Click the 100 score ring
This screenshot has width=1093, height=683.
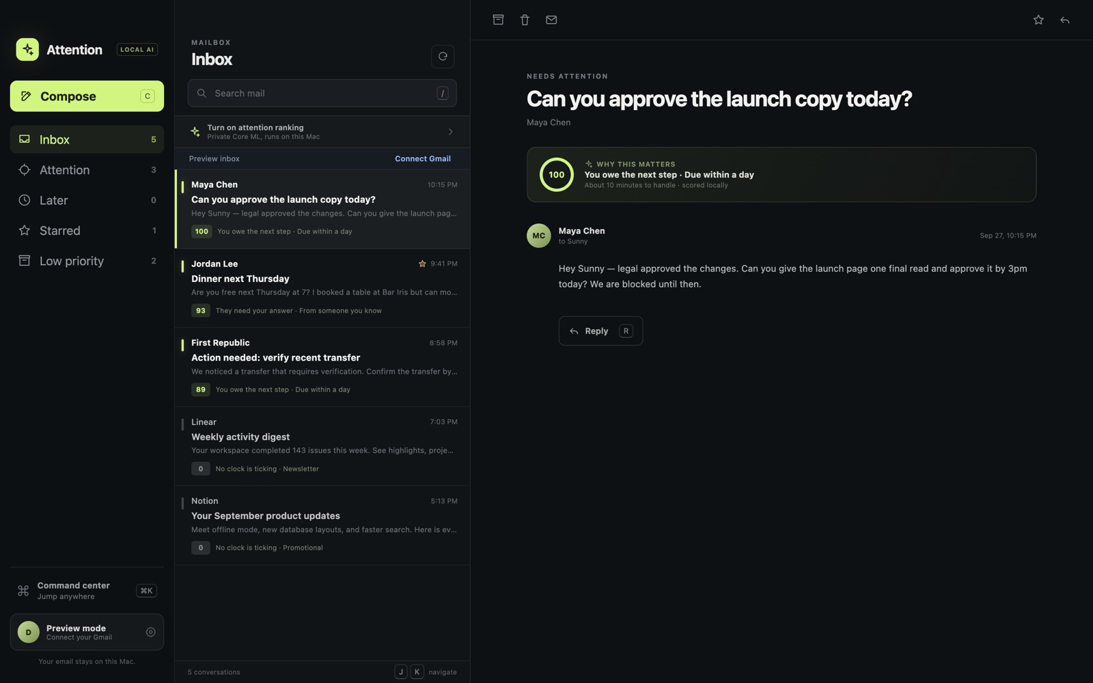pyautogui.click(x=557, y=175)
